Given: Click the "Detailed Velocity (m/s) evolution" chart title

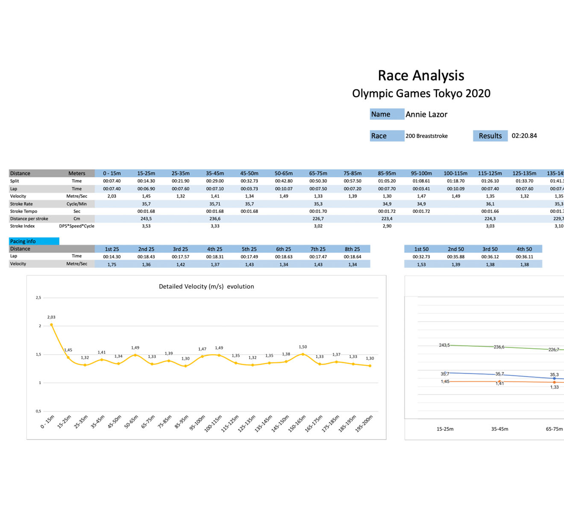Looking at the screenshot, I should 206,286.
